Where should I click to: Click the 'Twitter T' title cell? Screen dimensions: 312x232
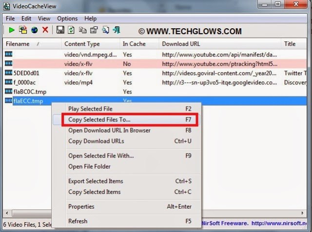(295, 73)
